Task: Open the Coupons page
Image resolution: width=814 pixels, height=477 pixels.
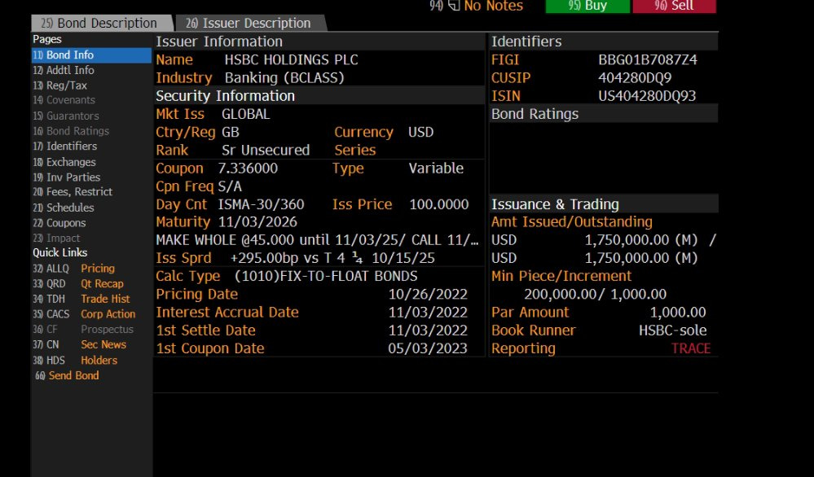Action: click(59, 223)
